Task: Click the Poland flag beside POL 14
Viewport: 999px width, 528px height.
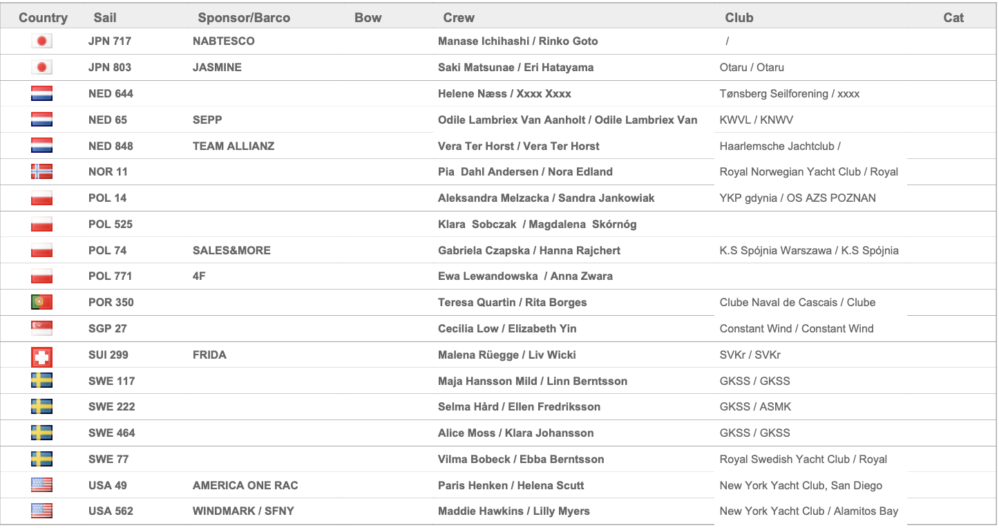Action: point(41,198)
